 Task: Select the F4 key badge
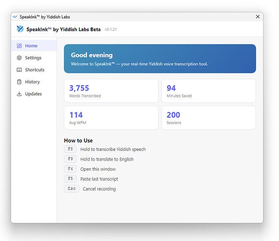(x=70, y=169)
